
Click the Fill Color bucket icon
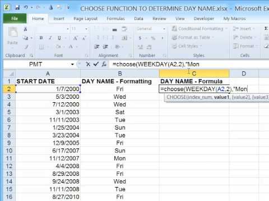(x=58, y=47)
